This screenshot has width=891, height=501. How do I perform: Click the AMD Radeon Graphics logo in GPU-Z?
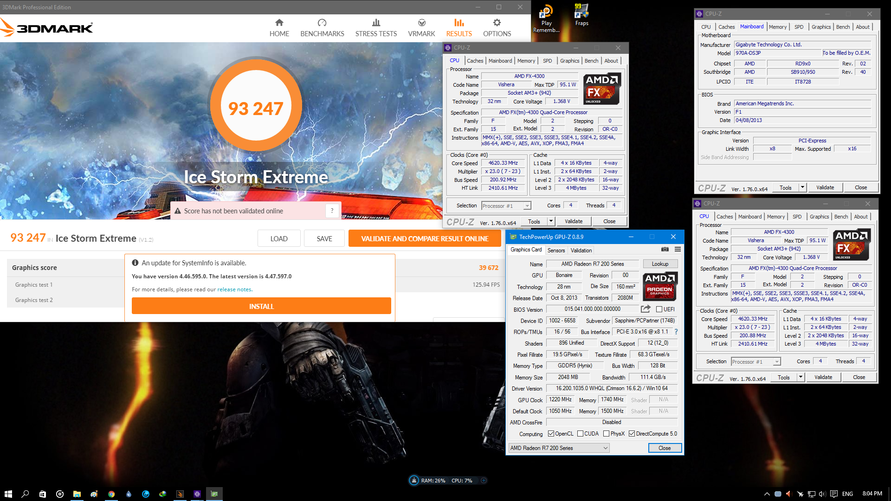point(659,286)
